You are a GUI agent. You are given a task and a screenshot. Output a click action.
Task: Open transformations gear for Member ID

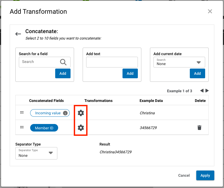pyautogui.click(x=81, y=128)
